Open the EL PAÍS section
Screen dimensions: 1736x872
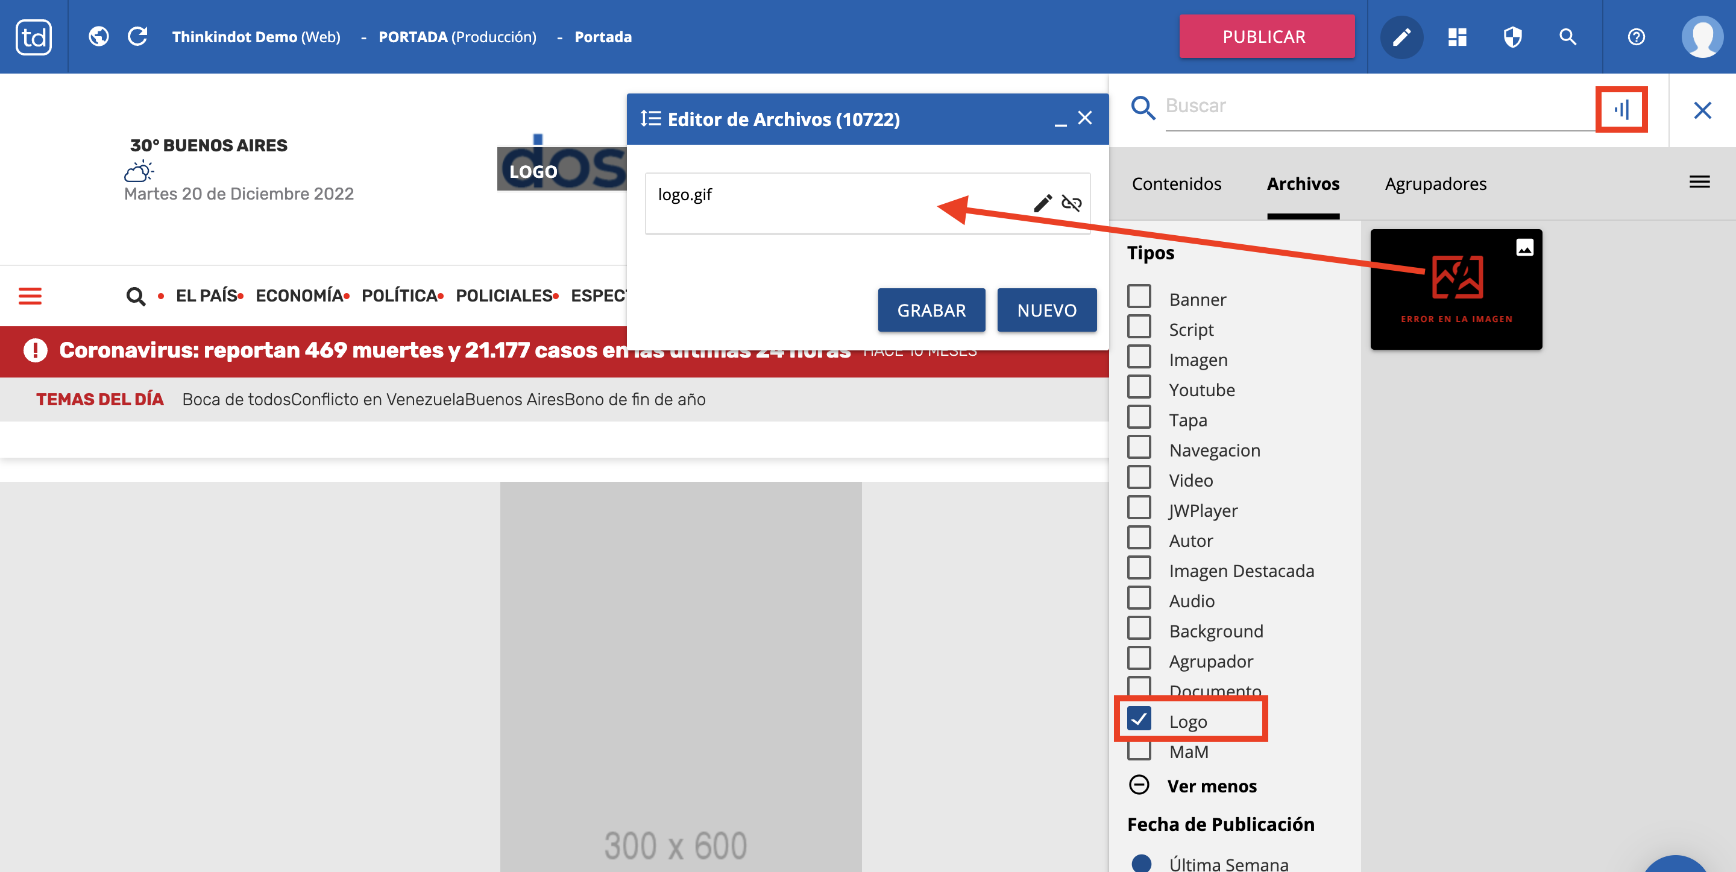tap(206, 295)
